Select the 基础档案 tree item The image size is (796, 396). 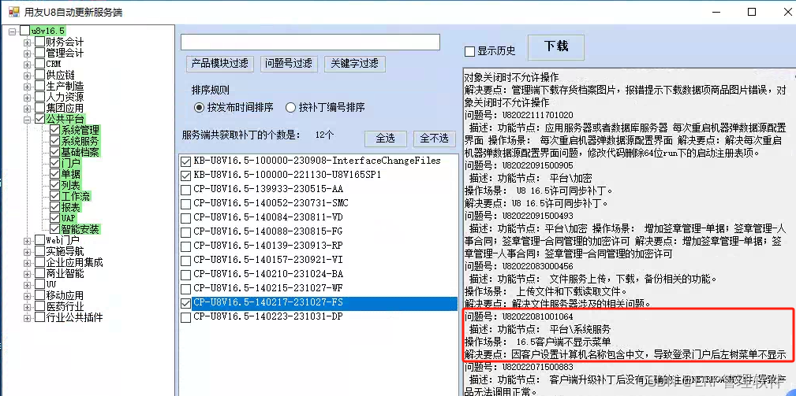click(80, 153)
